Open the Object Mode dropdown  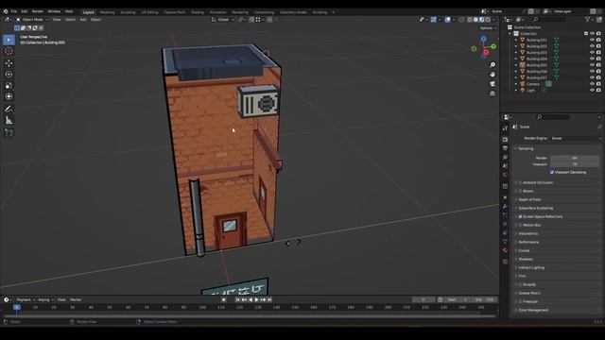(x=32, y=19)
